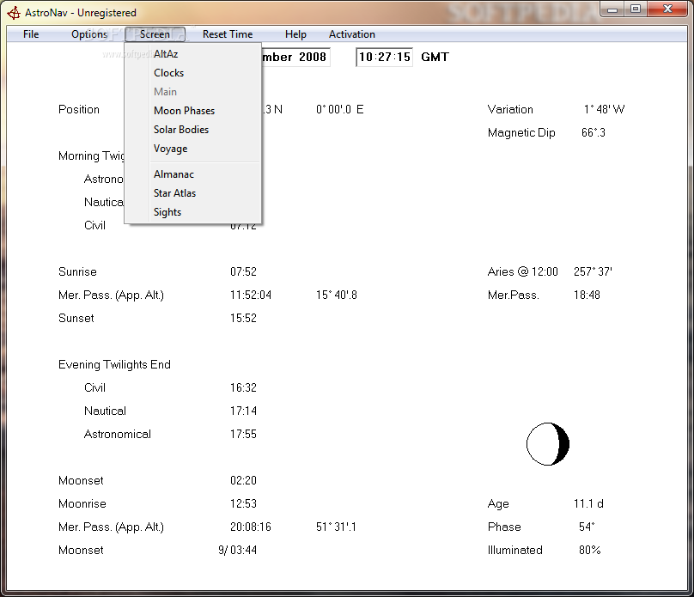The height and width of the screenshot is (597, 694).
Task: Click the evening Civil twilight time 16:32
Action: point(243,387)
